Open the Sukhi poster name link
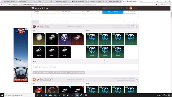 pos(133,26)
